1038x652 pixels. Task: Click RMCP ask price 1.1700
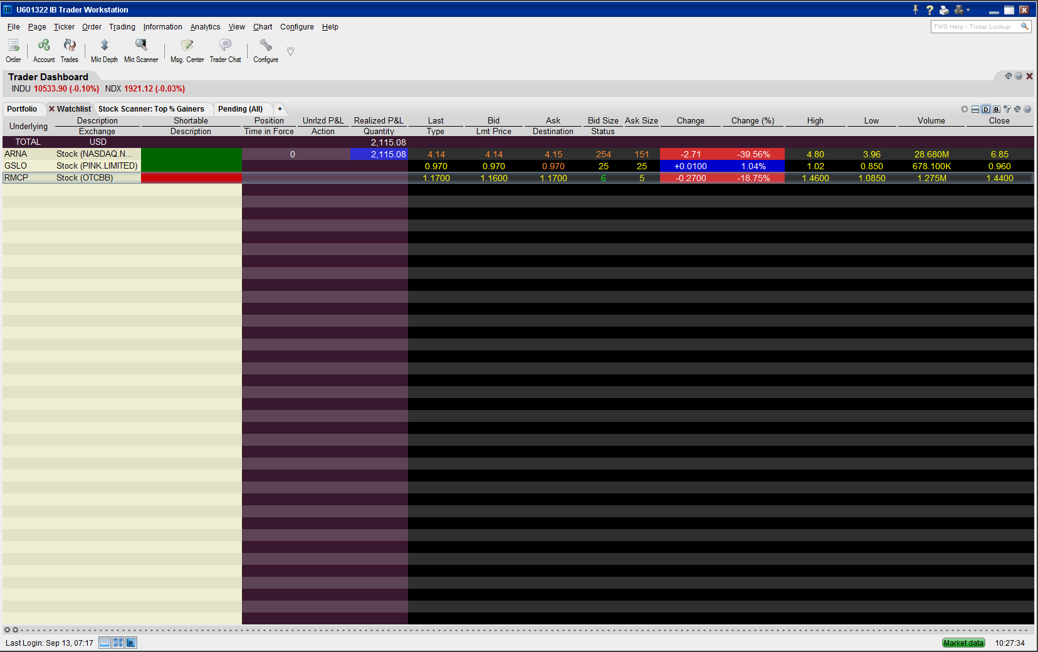point(553,179)
